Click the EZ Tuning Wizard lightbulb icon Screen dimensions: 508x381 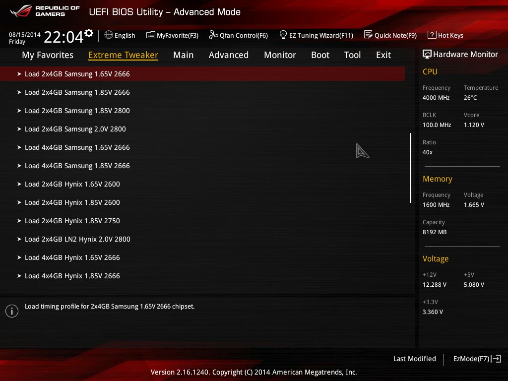point(283,35)
